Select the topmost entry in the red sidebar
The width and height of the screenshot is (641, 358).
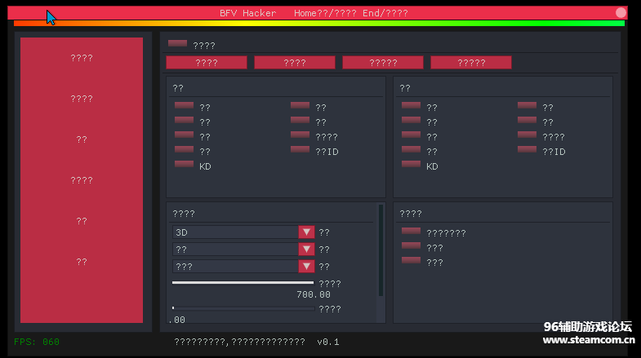tap(82, 58)
